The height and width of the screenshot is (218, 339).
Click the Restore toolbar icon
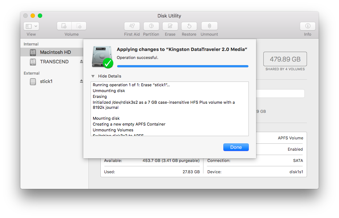coord(189,26)
